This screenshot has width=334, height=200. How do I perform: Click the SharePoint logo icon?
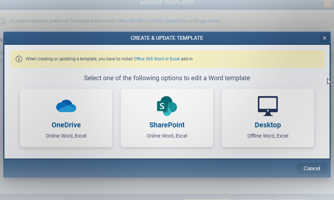tap(167, 106)
